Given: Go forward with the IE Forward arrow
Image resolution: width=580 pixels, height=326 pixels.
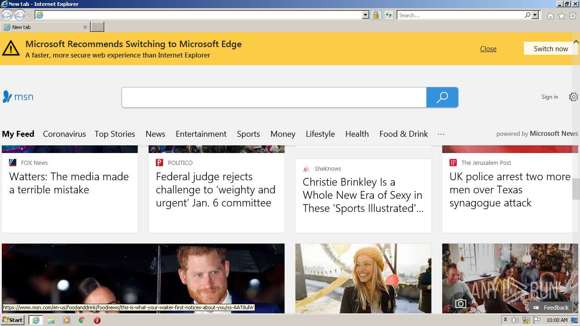Looking at the screenshot, I should point(19,15).
